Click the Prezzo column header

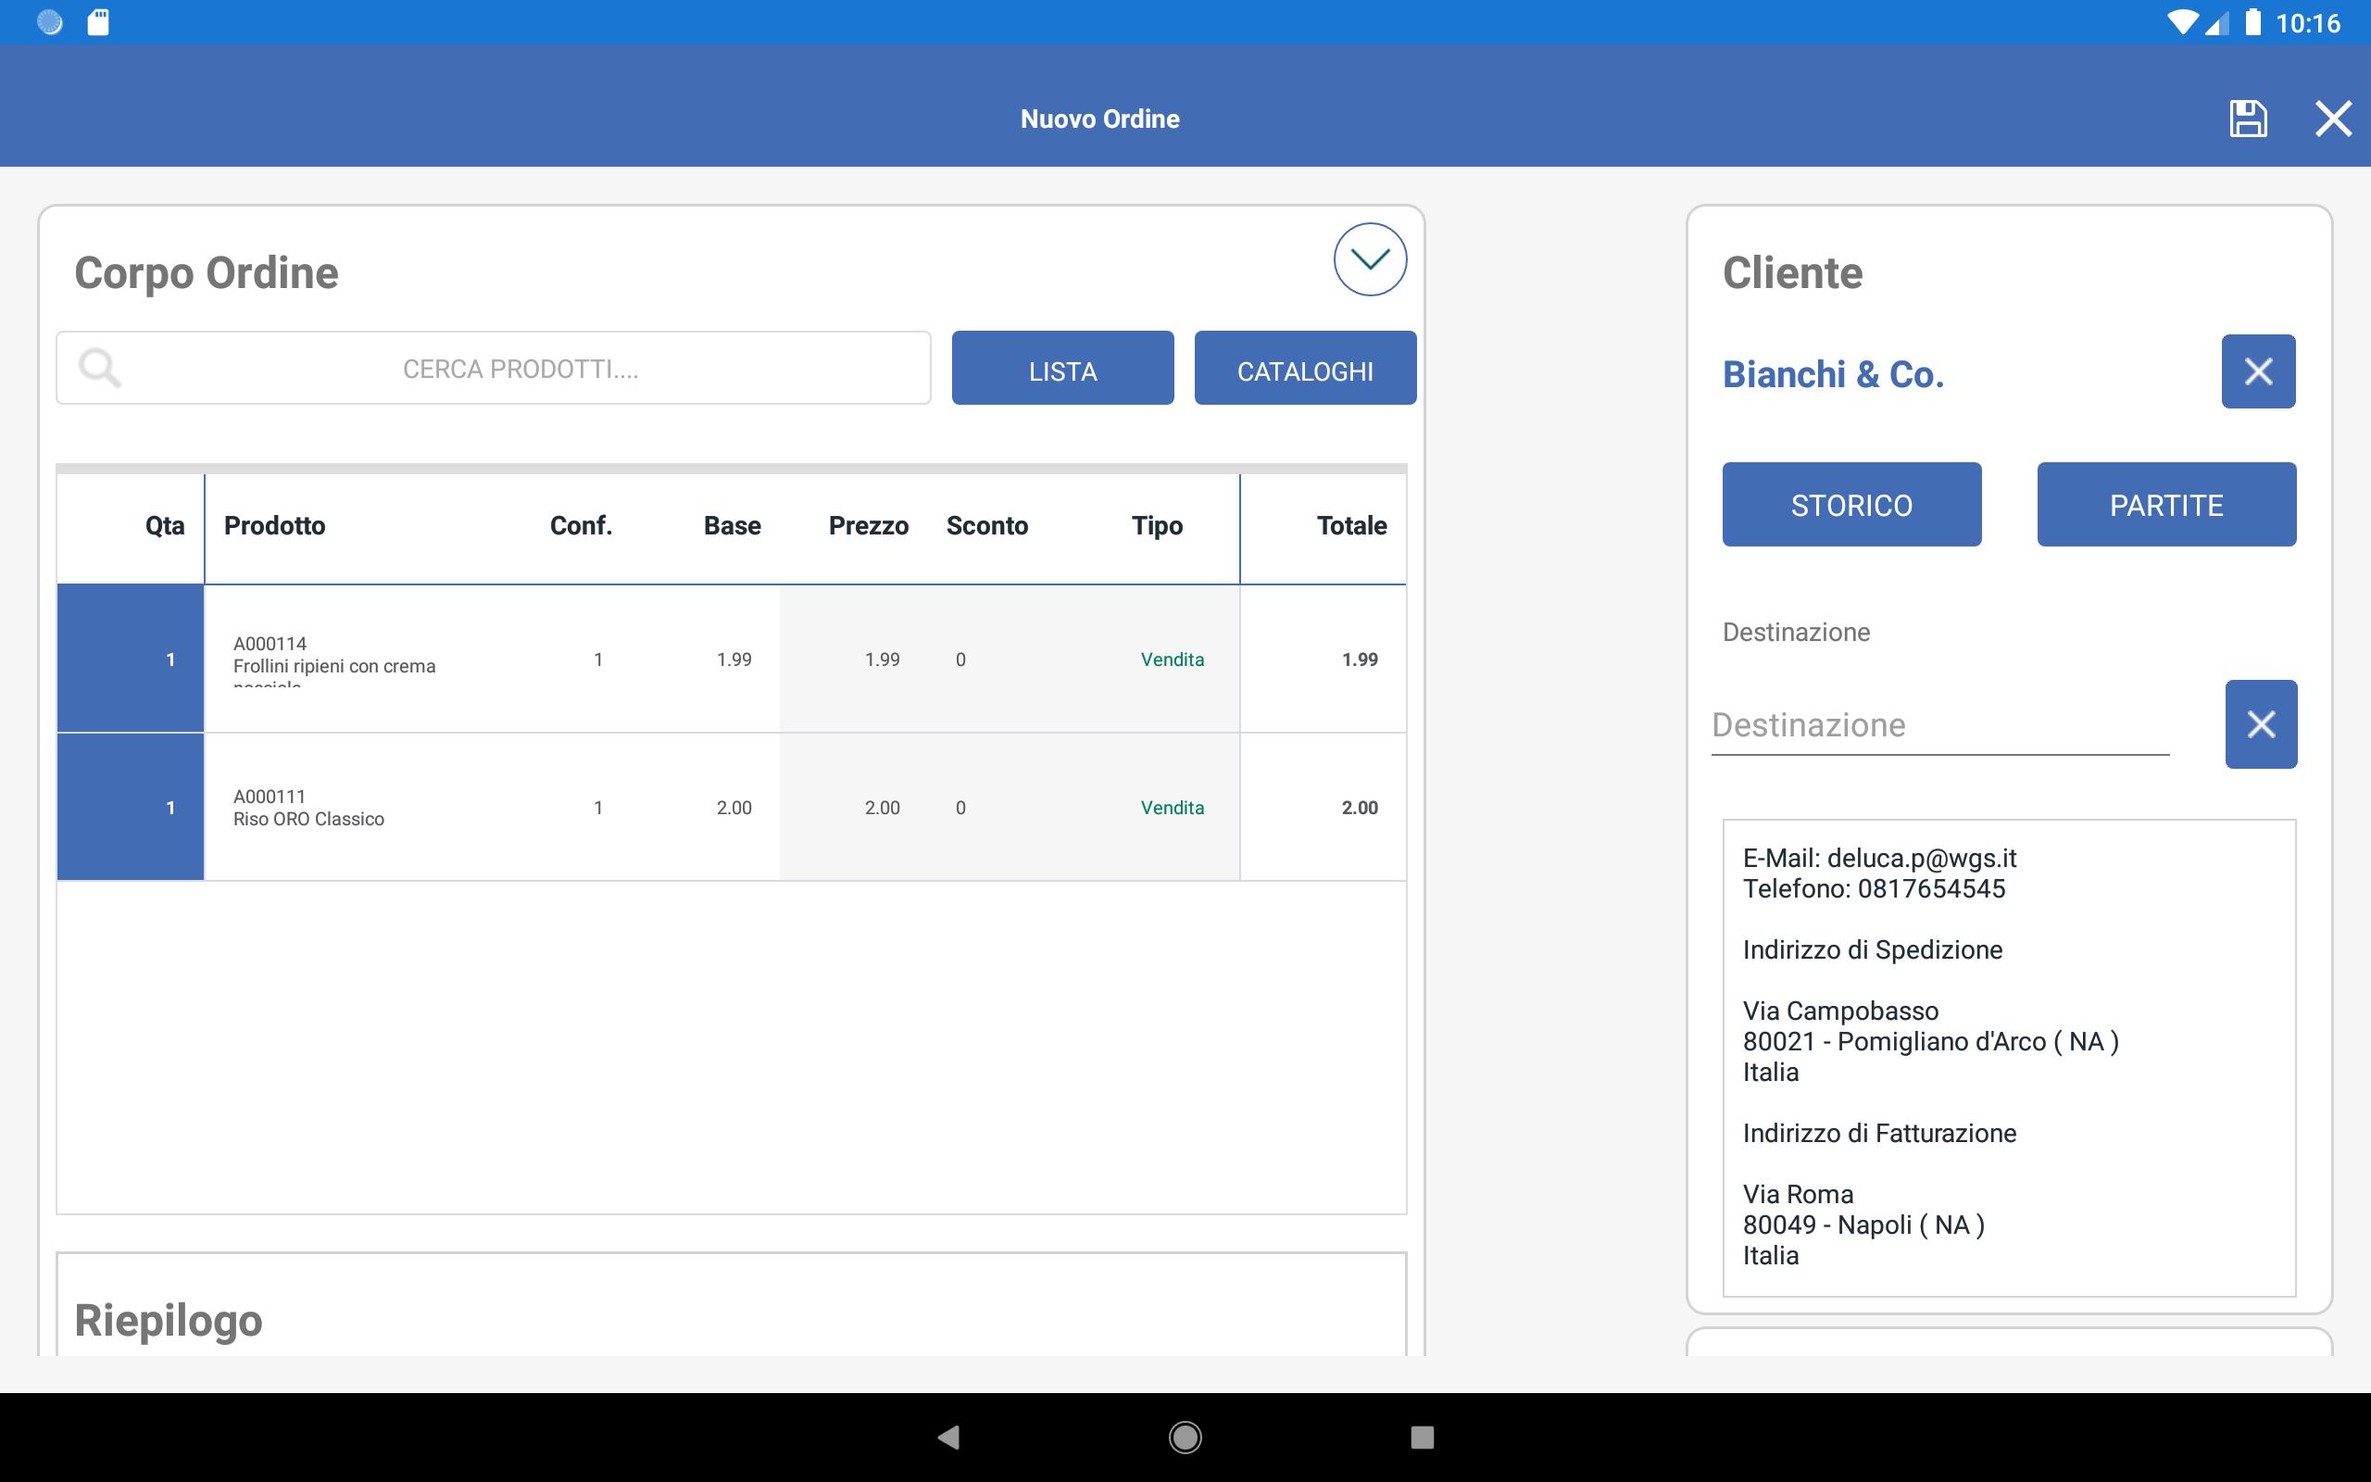868,525
